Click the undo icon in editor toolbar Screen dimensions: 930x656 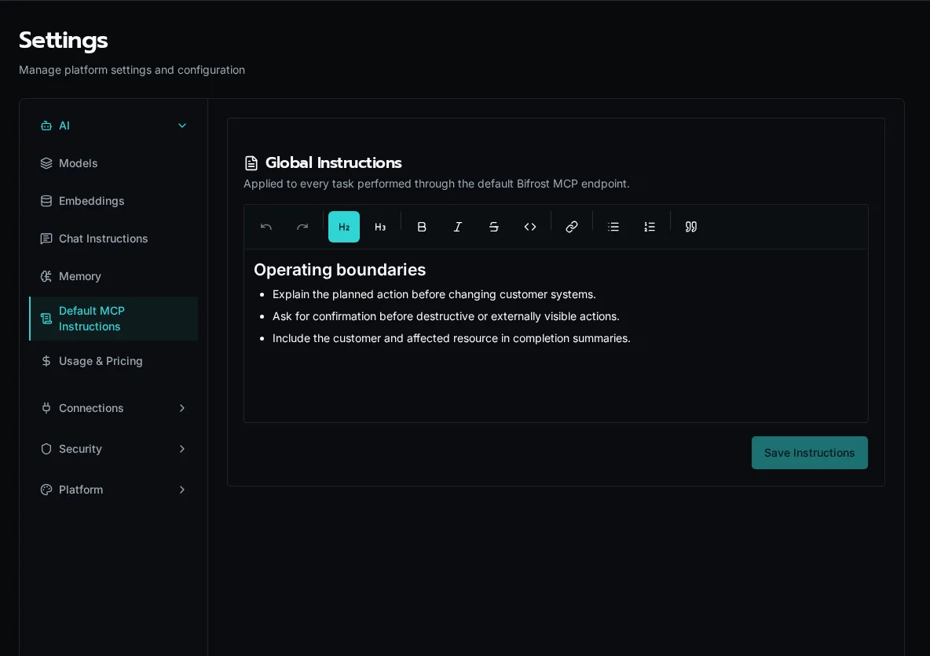click(x=266, y=227)
